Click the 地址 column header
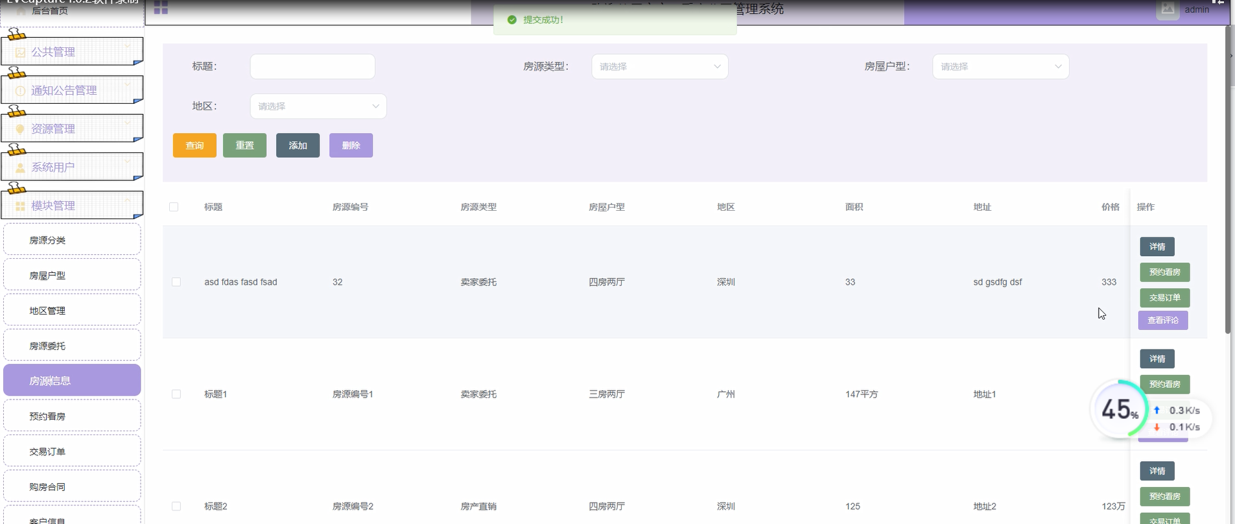 coord(982,207)
